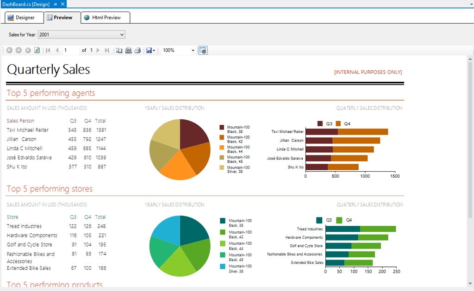
Task: Open printing via the printer icon
Action: coord(137,50)
